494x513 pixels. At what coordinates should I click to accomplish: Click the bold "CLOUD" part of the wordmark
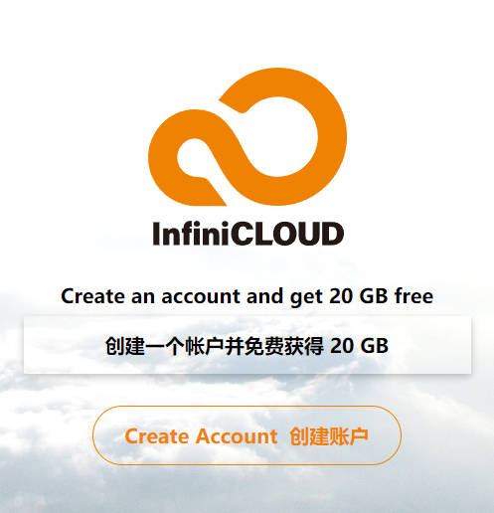click(287, 234)
